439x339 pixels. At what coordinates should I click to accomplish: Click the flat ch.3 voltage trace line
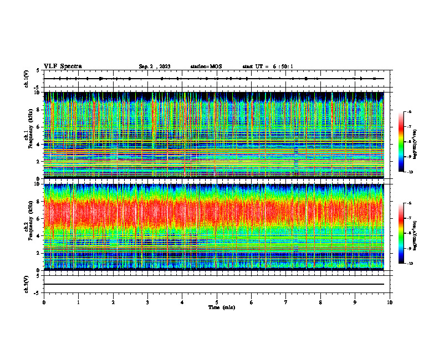[x=213, y=284]
